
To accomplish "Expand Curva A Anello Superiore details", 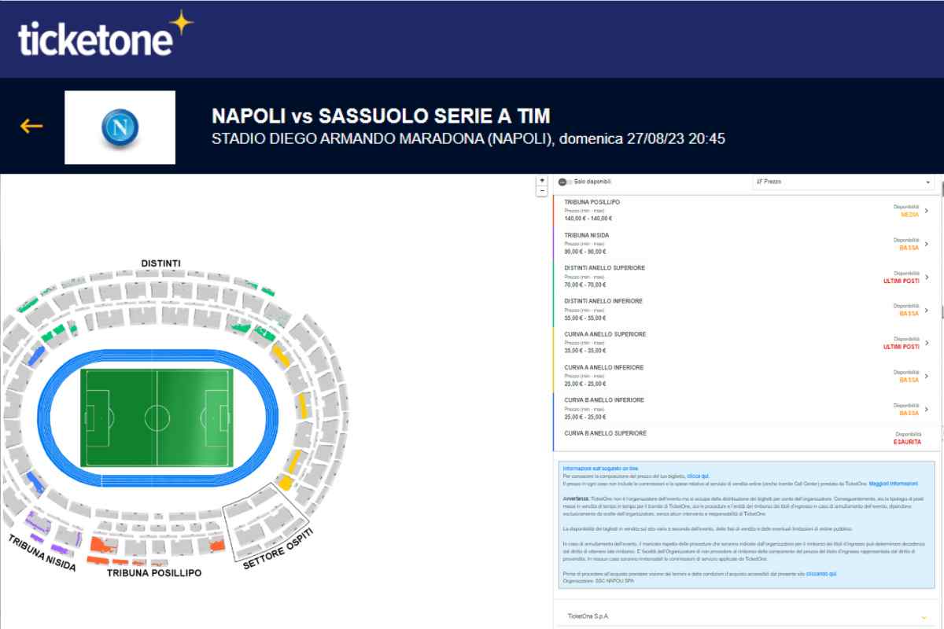I will pos(929,343).
